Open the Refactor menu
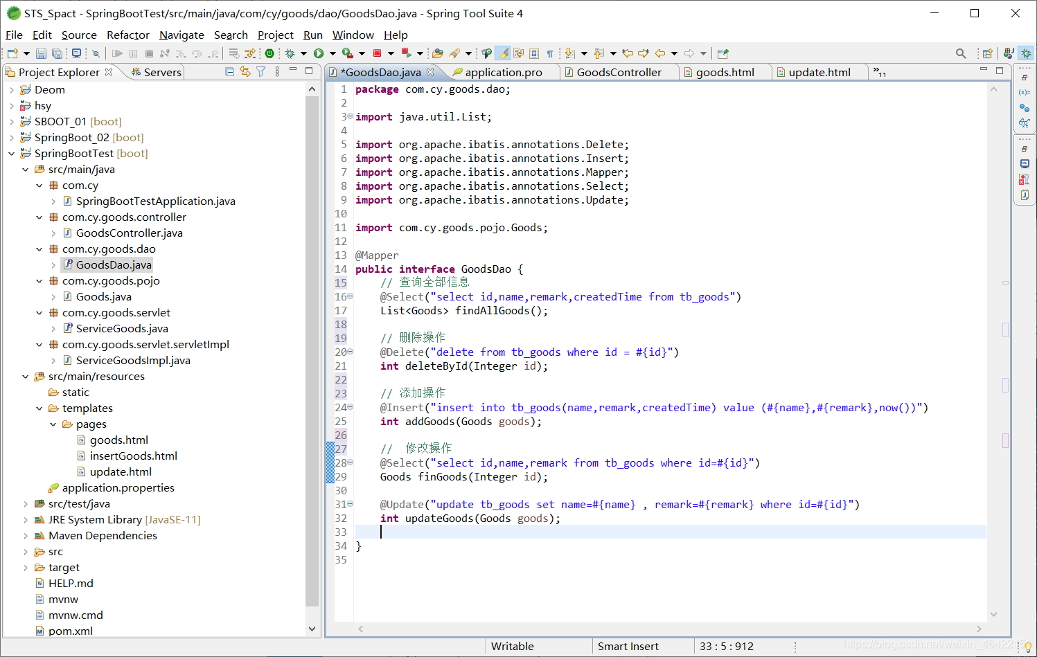This screenshot has height=657, width=1037. click(x=127, y=35)
